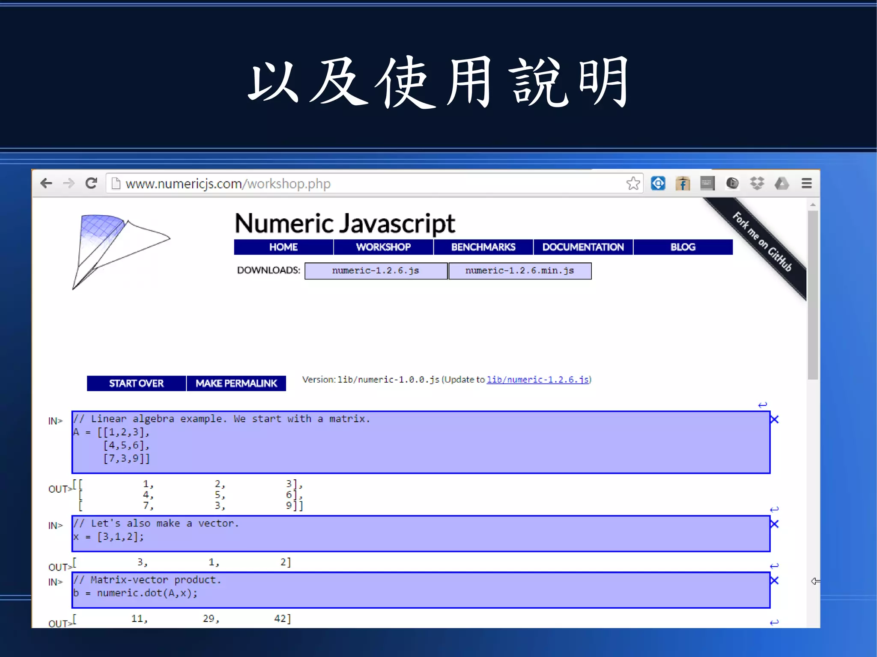Open the Google Drive extension icon

click(782, 184)
